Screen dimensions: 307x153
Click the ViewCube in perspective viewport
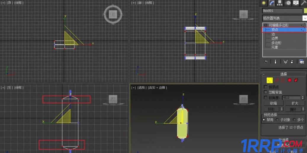pos(244,99)
